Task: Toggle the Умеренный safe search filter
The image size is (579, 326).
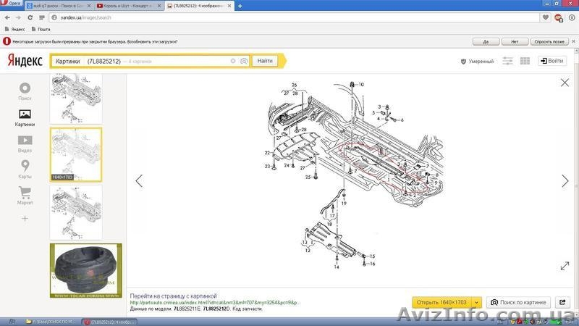Action: point(477,62)
